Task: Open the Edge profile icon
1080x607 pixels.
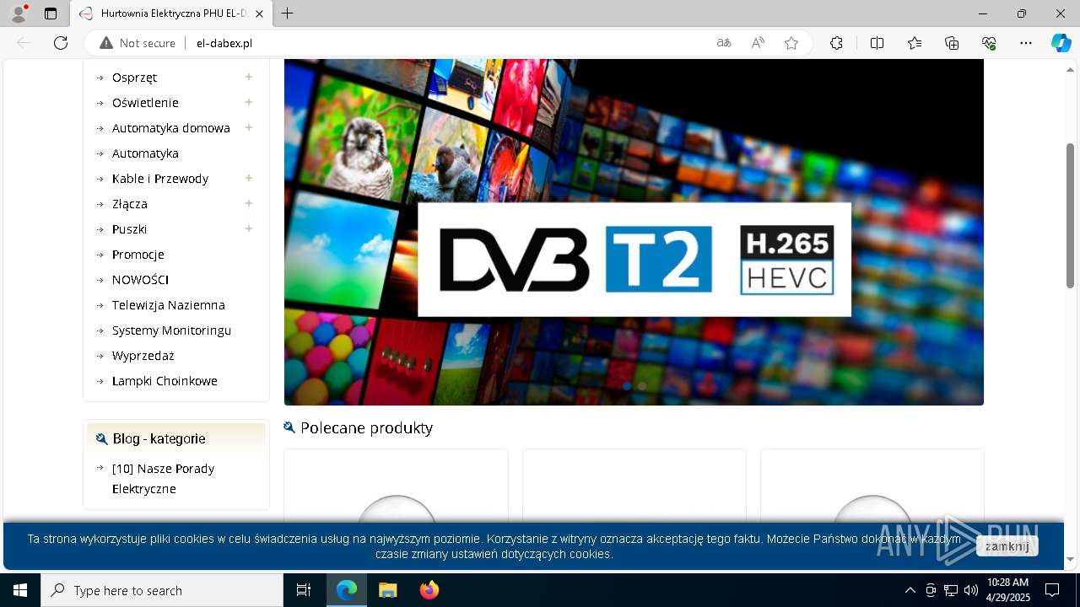Action: pos(19,13)
